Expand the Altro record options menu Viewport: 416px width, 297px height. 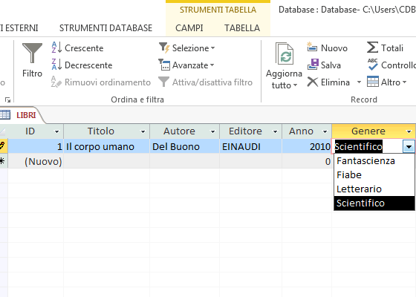386,82
